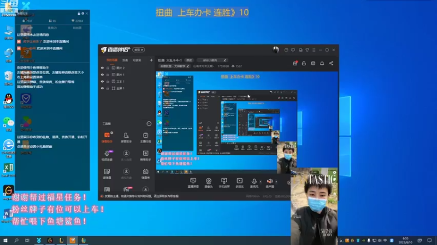Edit the stream announcement field

(212, 60)
